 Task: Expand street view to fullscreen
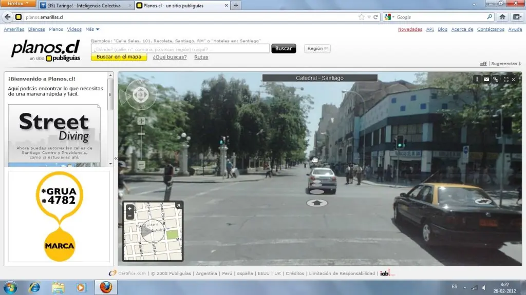click(506, 80)
